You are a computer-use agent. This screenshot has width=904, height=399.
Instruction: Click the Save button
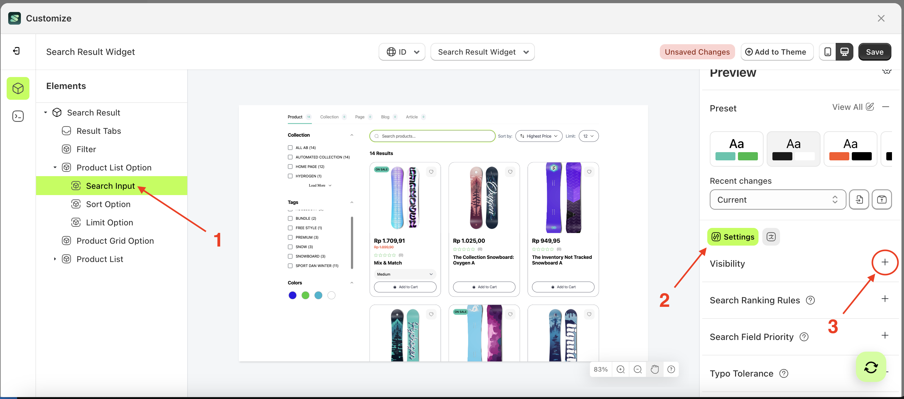click(x=874, y=52)
